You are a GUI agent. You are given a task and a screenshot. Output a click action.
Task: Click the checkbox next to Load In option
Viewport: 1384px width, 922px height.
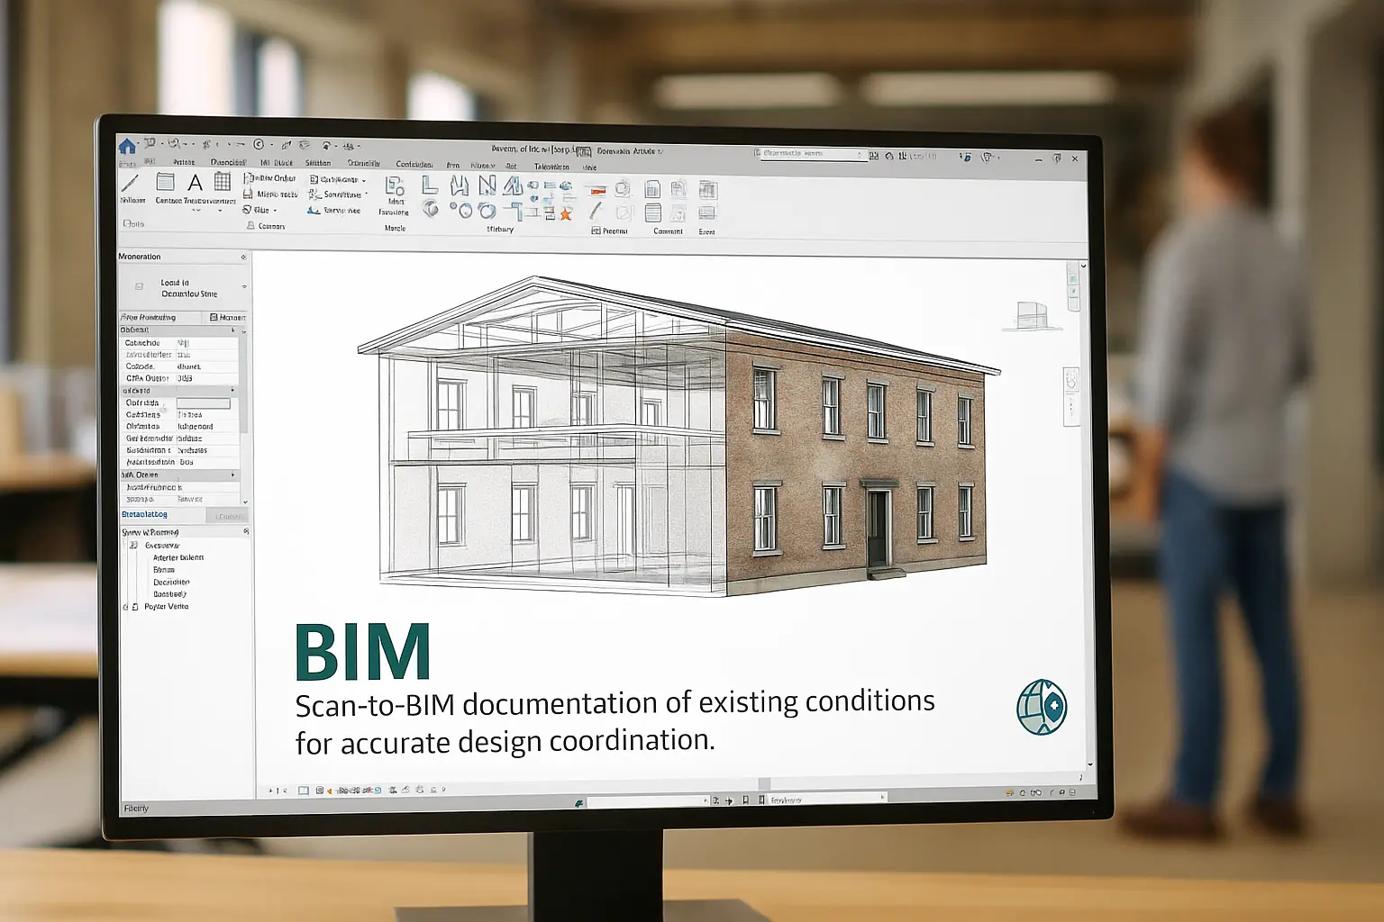tap(138, 286)
